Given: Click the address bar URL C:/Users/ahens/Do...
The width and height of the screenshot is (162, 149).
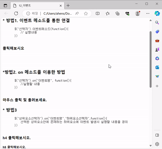Looking at the screenshot, I should point(58,14).
